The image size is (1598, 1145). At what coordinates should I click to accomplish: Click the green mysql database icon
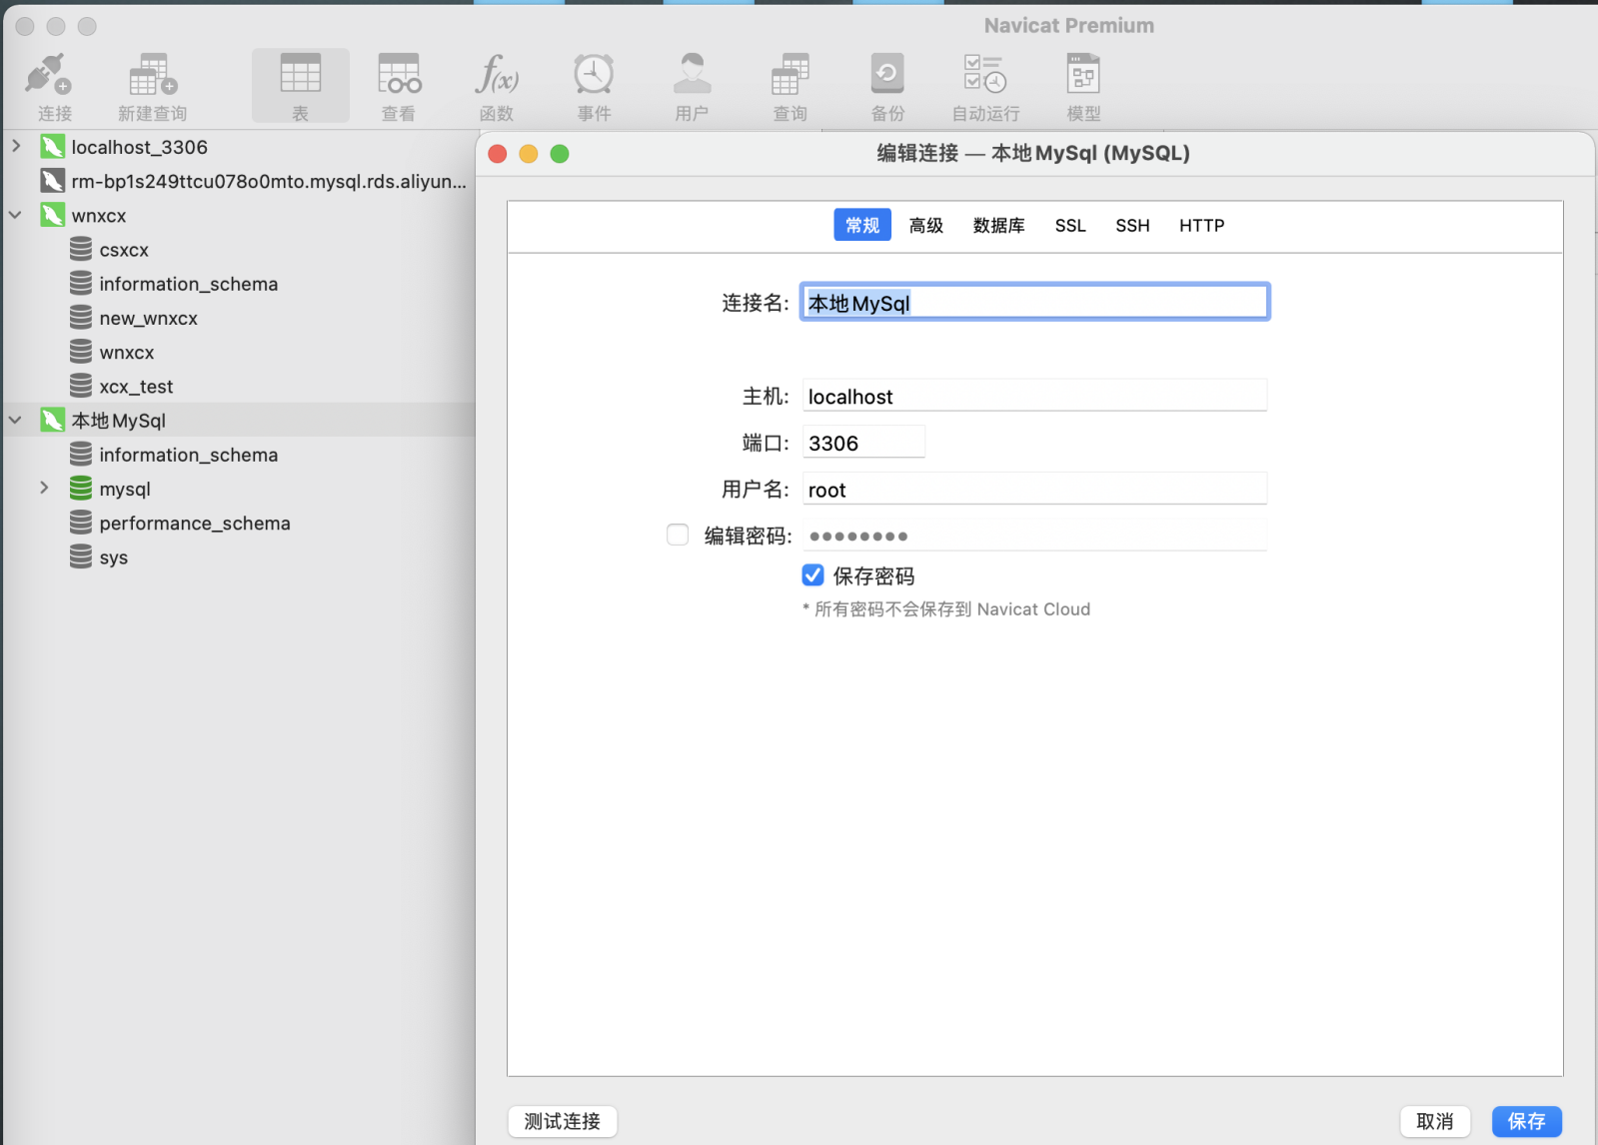(x=81, y=489)
